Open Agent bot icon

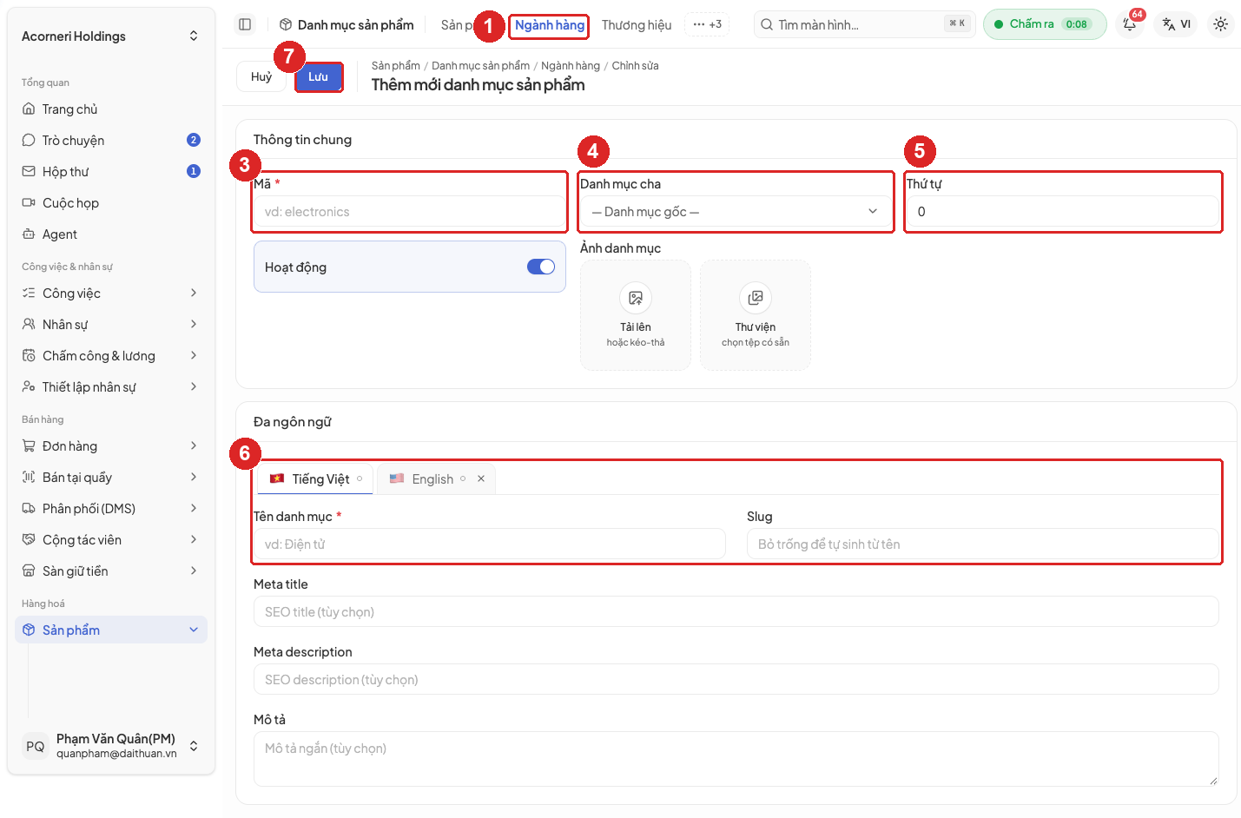coord(29,234)
